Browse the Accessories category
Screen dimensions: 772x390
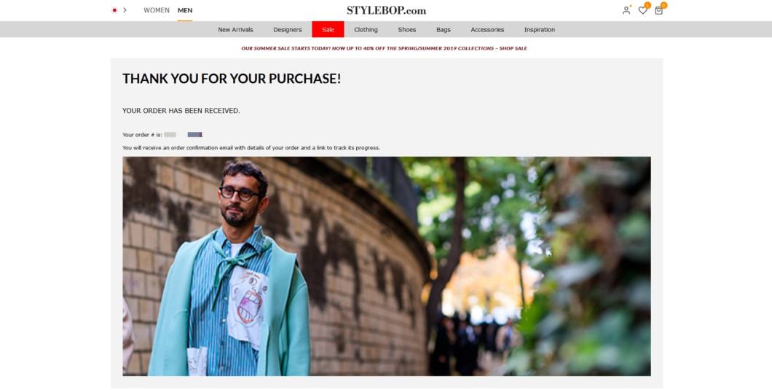coord(487,30)
